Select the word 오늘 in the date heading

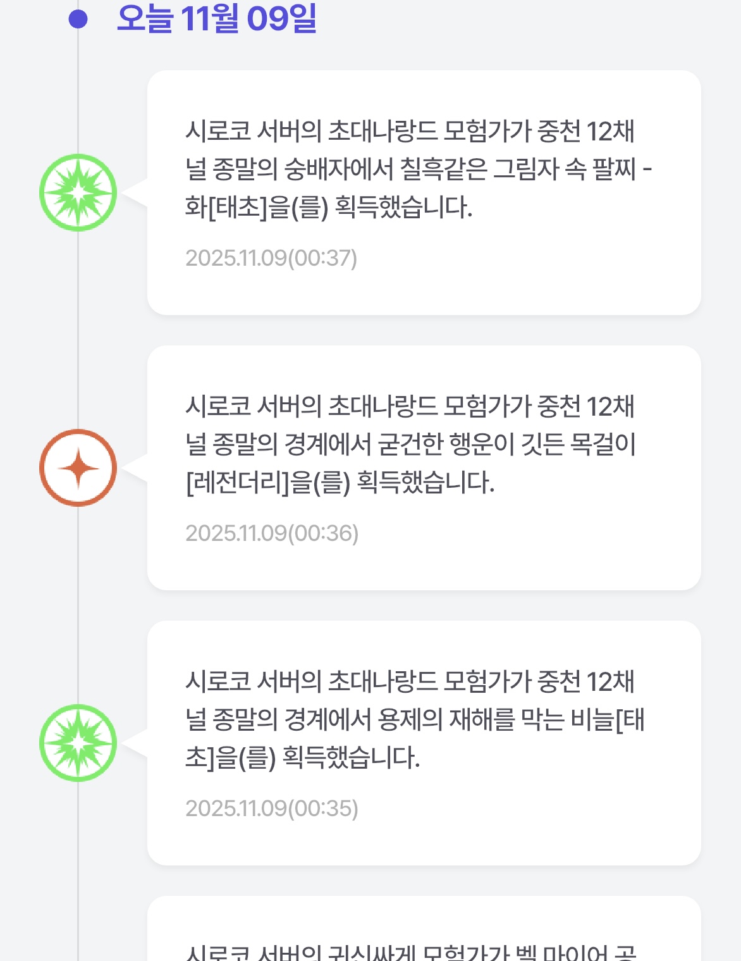pos(145,18)
